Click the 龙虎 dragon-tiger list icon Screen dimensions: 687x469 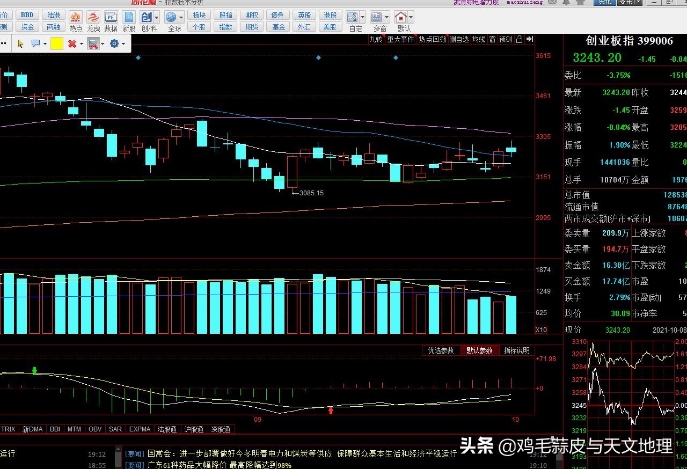click(x=93, y=18)
